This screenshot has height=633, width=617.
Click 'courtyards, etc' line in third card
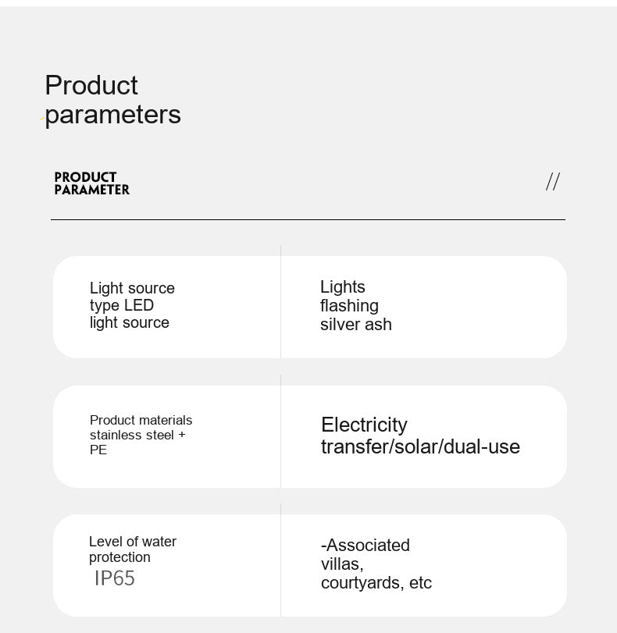[376, 583]
